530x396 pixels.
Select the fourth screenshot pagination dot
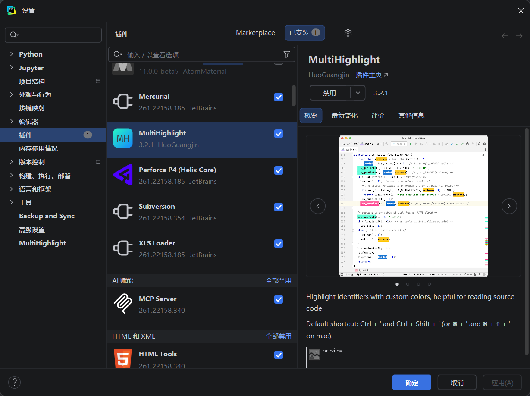pos(429,284)
